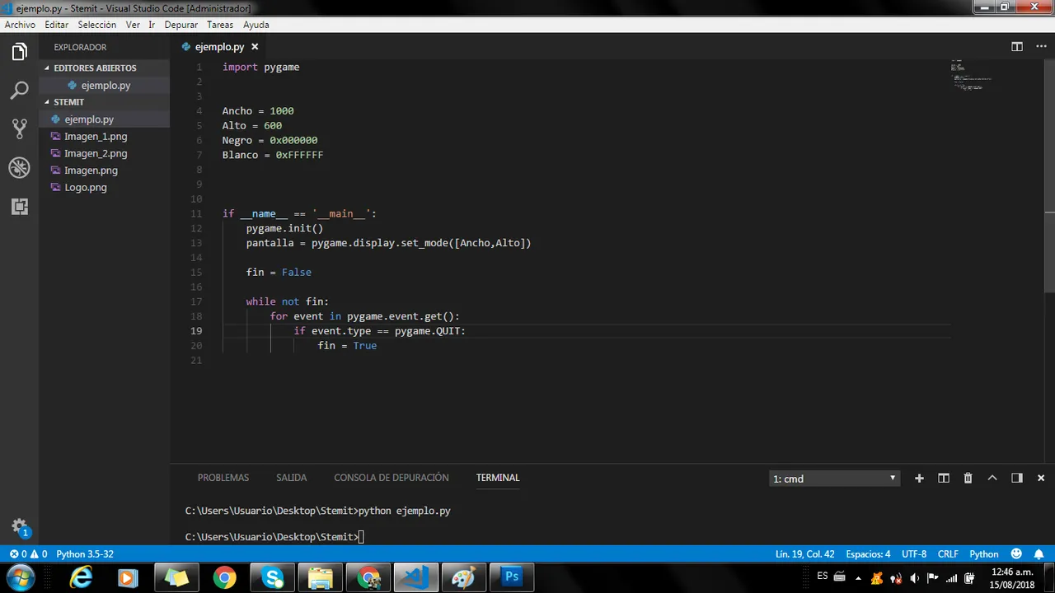The image size is (1055, 593).
Task: Click the 'Espacios: 4' indentation setting
Action: (868, 554)
